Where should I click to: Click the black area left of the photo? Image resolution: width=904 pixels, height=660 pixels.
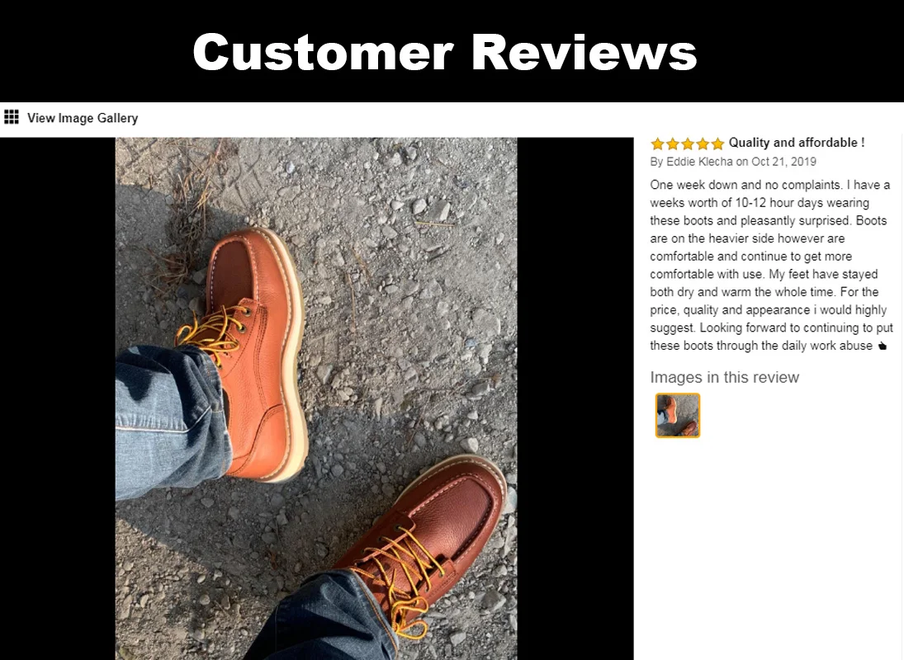(58, 398)
